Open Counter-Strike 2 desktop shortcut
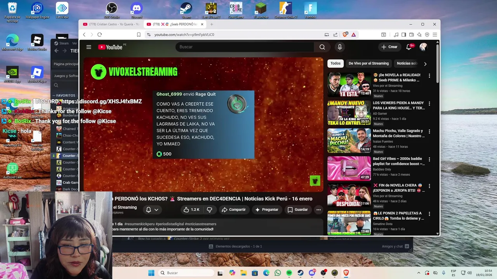 [286, 10]
